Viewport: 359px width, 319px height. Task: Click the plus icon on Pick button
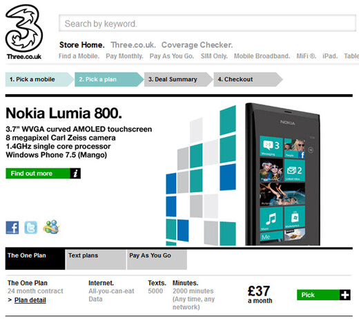click(x=345, y=295)
